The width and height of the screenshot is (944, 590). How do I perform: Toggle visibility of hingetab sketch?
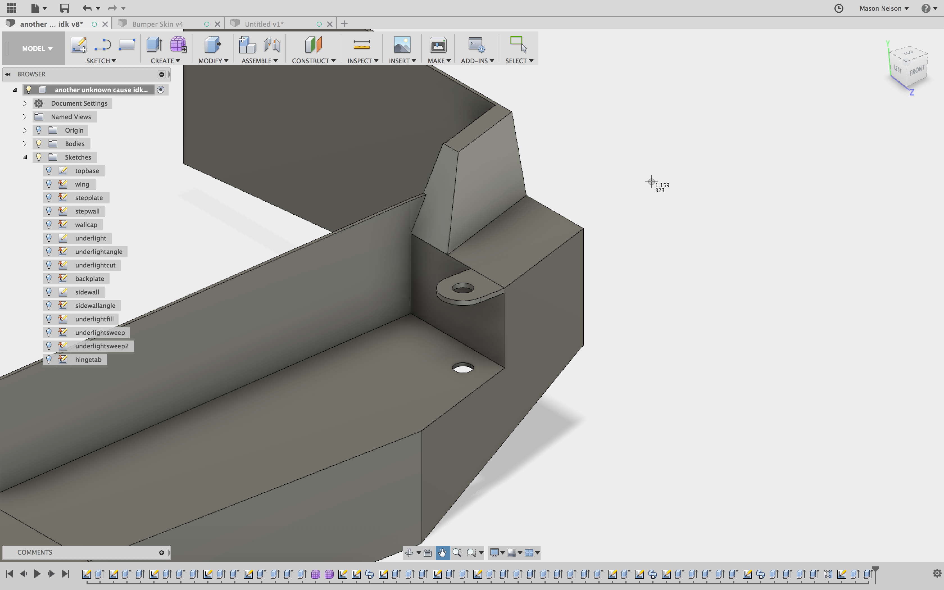49,359
